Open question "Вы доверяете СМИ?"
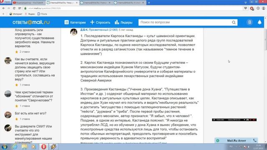 [x=33, y=134]
